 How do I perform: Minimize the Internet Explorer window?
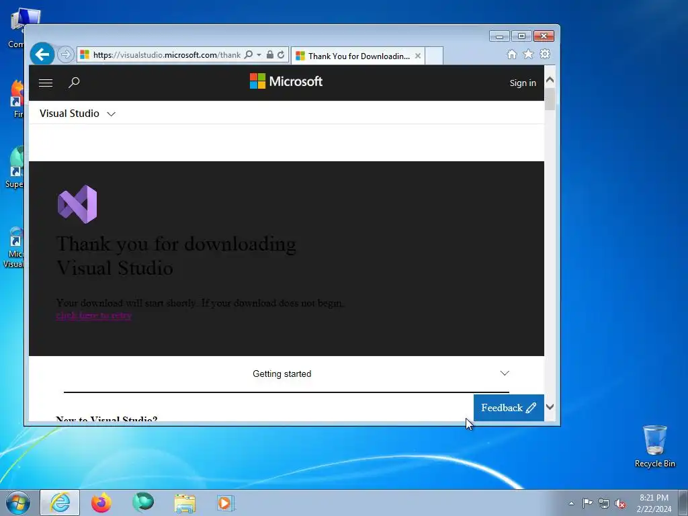click(x=499, y=36)
